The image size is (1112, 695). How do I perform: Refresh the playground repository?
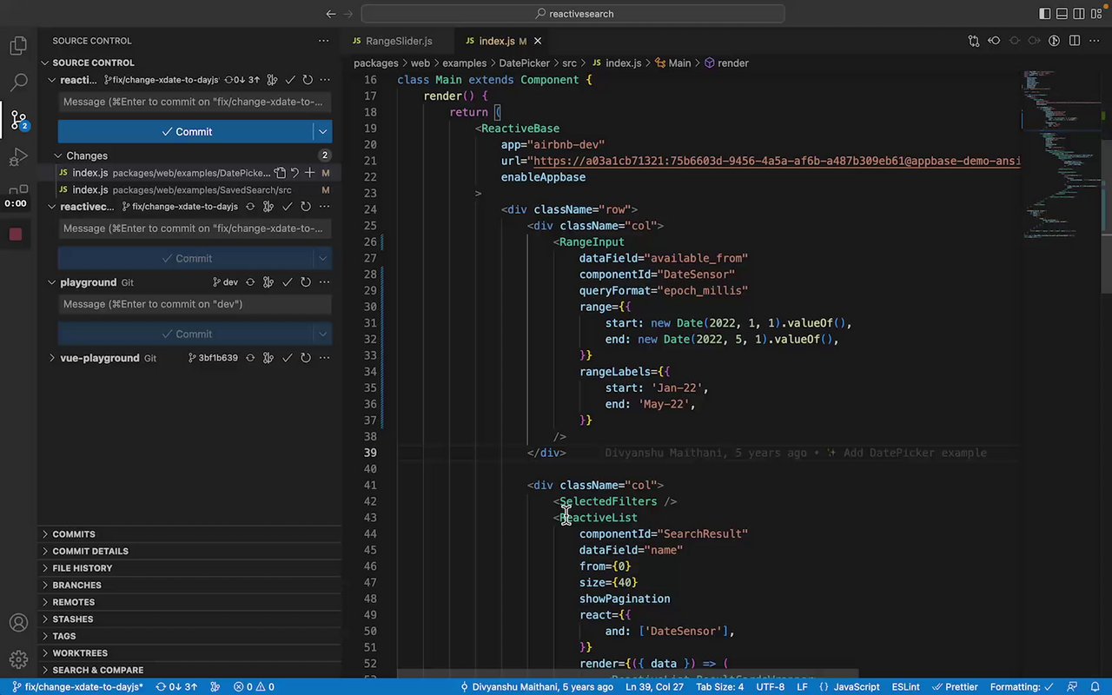pos(306,282)
